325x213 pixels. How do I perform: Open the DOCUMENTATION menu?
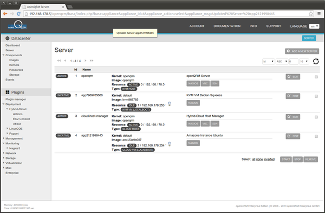227,26
